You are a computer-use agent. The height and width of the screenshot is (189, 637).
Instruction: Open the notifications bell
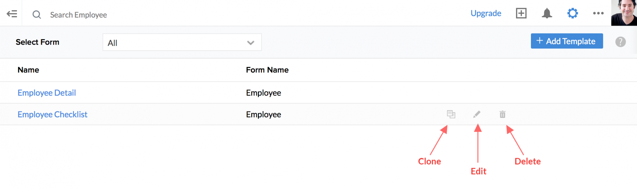click(x=547, y=13)
